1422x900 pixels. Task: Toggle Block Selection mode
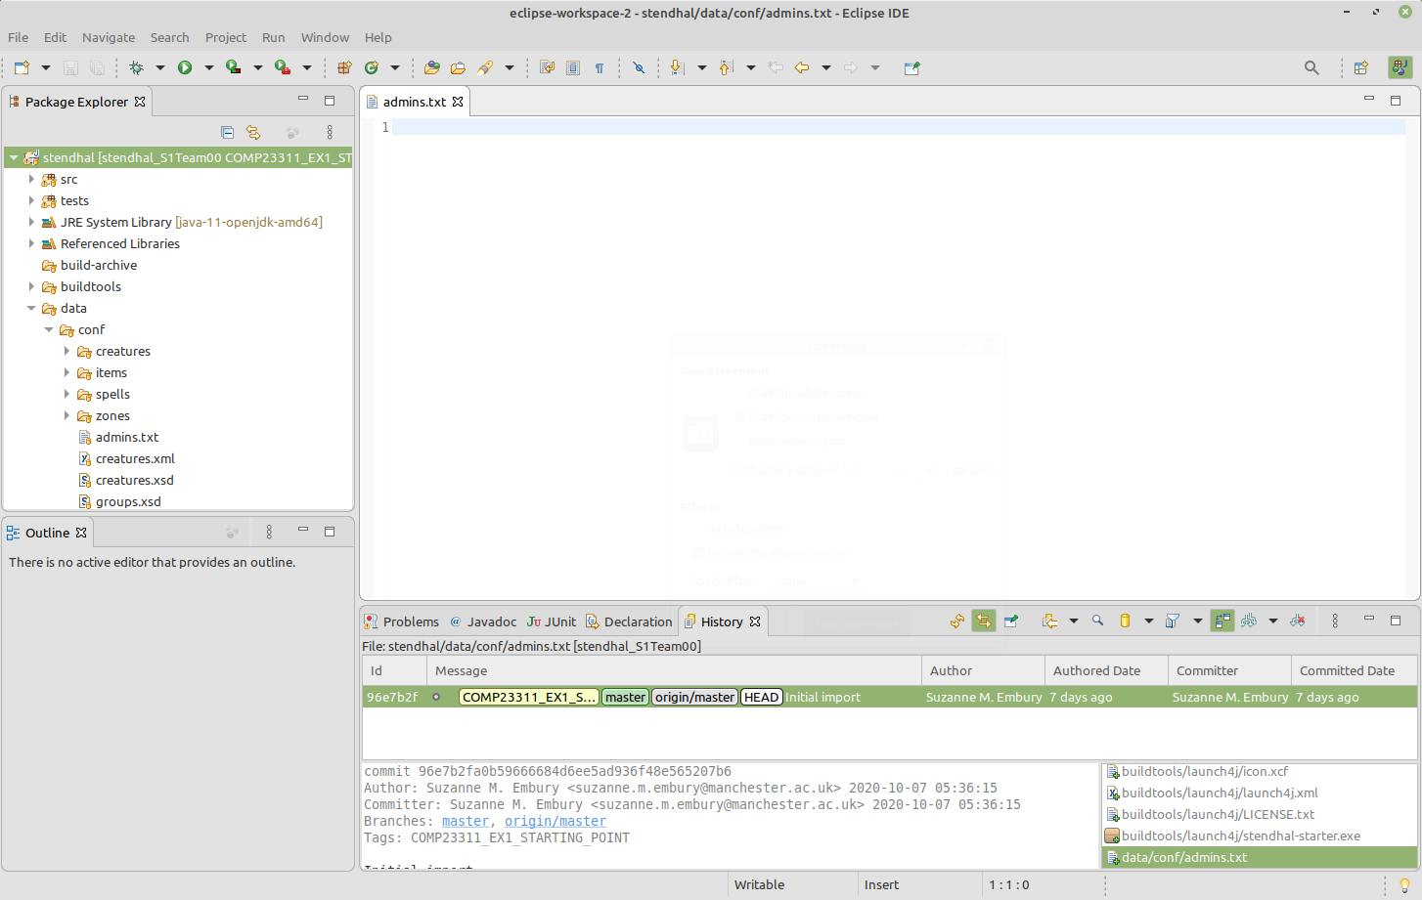pyautogui.click(x=573, y=67)
